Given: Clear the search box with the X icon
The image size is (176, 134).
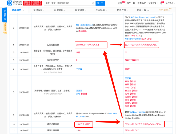Looking at the screenshot, I should tap(93, 3).
